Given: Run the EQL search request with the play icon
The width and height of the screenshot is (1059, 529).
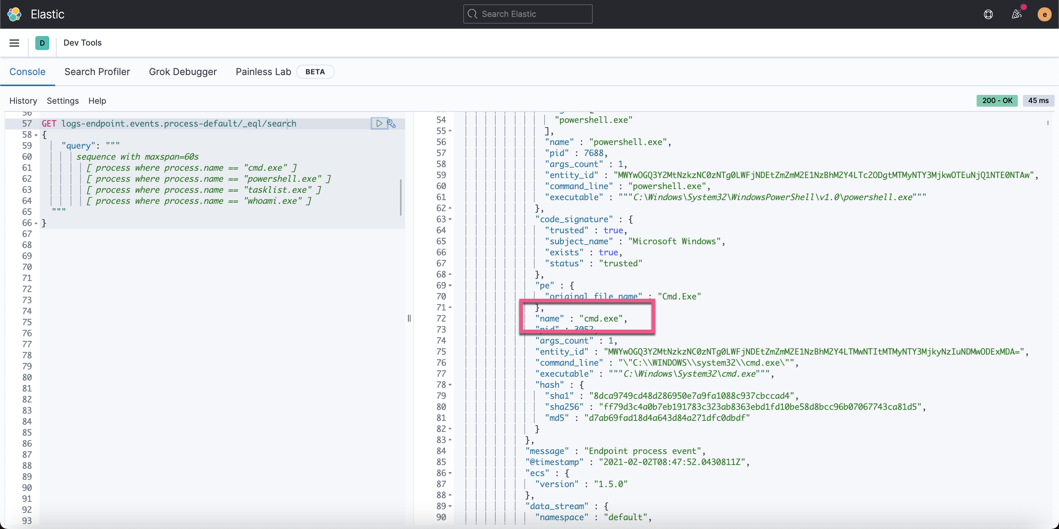Looking at the screenshot, I should tap(379, 123).
